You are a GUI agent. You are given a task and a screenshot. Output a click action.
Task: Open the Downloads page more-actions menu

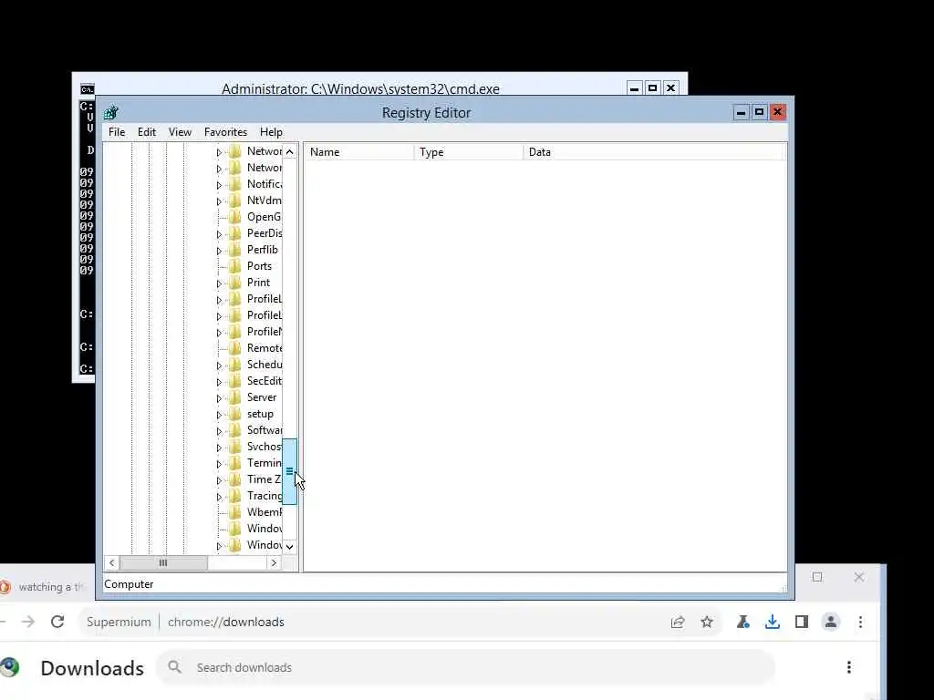click(x=849, y=667)
